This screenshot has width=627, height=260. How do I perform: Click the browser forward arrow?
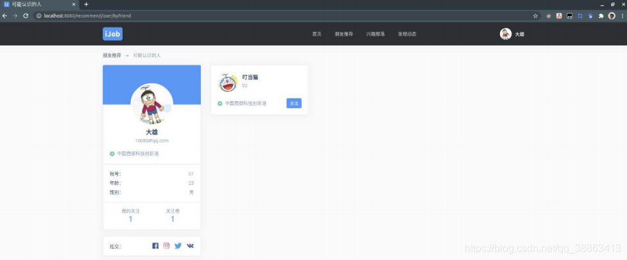coord(15,15)
